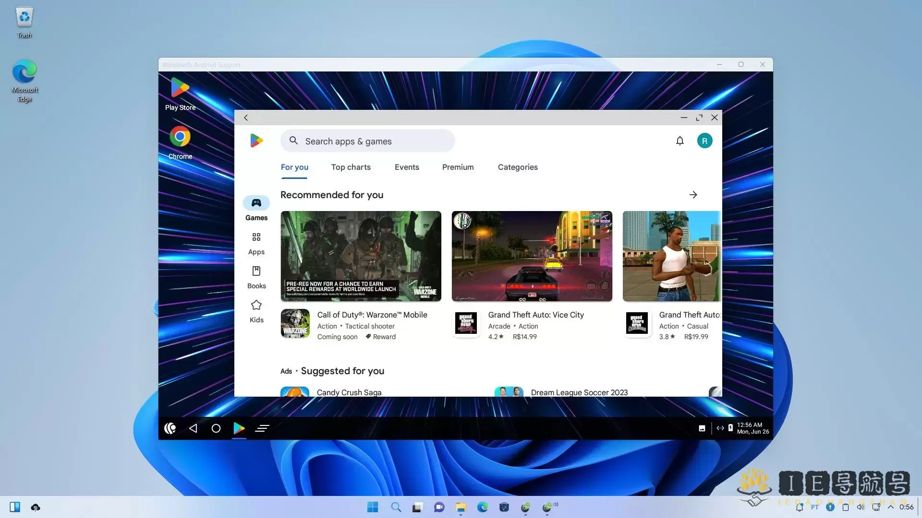The height and width of the screenshot is (518, 922).
Task: Launch Chrome from the Android desktop
Action: [180, 143]
